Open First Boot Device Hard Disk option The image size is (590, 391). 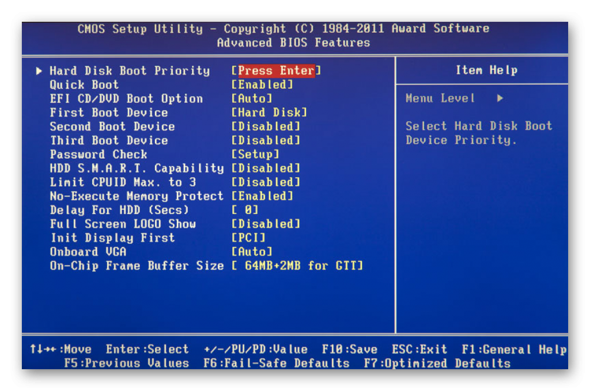pyautogui.click(x=269, y=113)
